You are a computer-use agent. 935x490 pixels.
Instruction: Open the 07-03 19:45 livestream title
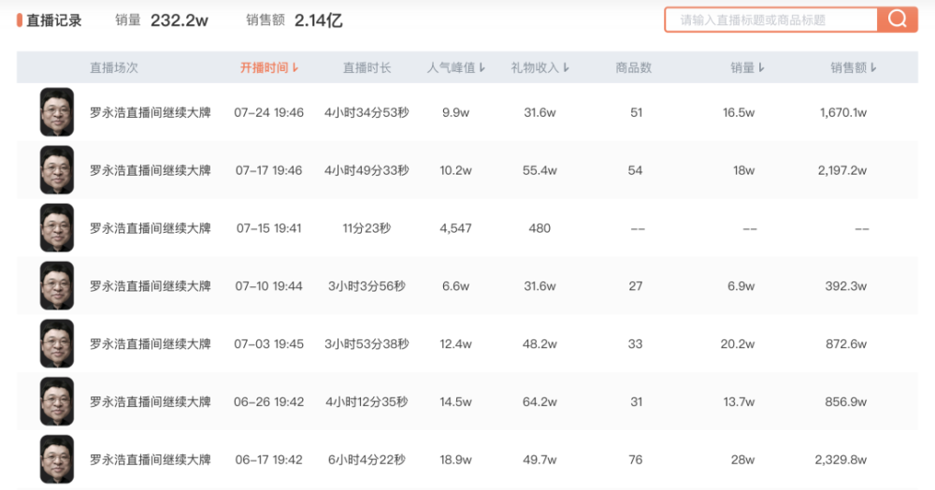point(151,344)
